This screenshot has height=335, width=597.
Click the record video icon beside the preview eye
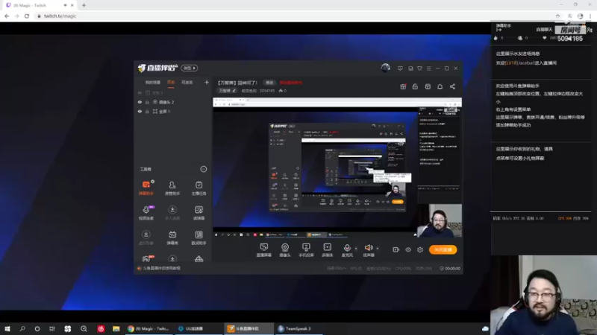coord(396,249)
